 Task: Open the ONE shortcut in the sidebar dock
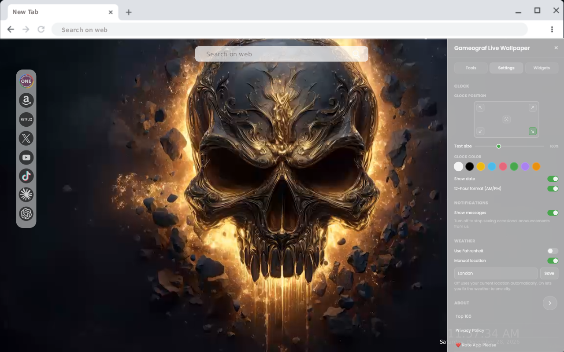click(26, 81)
